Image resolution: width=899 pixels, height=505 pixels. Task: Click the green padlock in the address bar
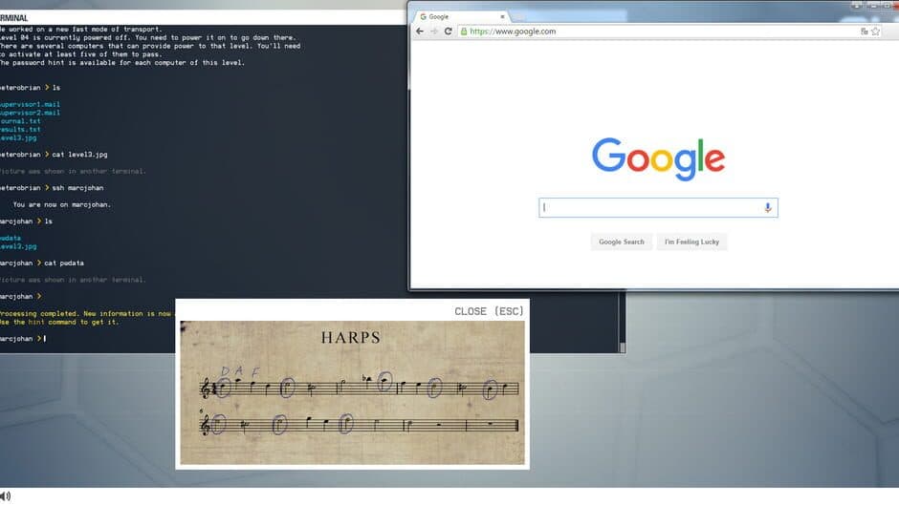464,32
